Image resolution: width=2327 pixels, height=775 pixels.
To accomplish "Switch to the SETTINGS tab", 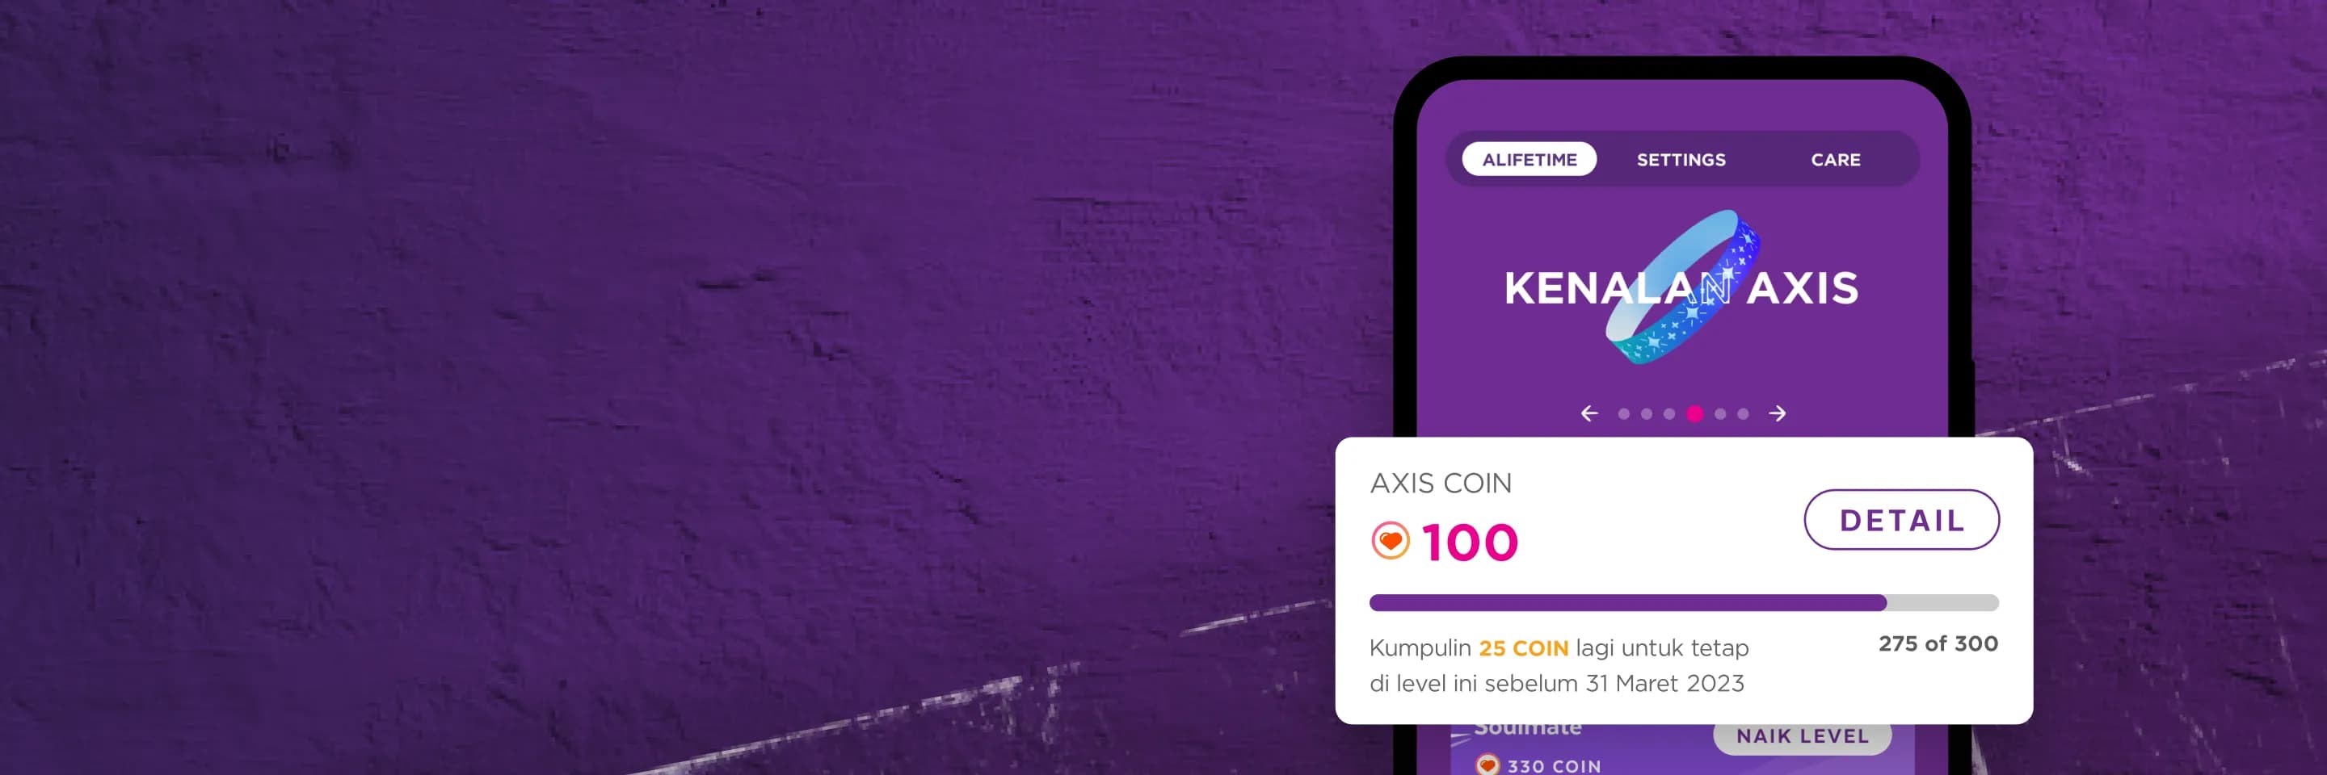I will (x=1681, y=160).
